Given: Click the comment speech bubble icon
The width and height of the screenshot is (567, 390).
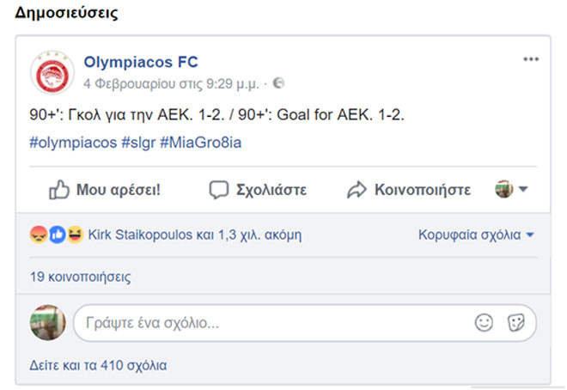Looking at the screenshot, I should (219, 190).
